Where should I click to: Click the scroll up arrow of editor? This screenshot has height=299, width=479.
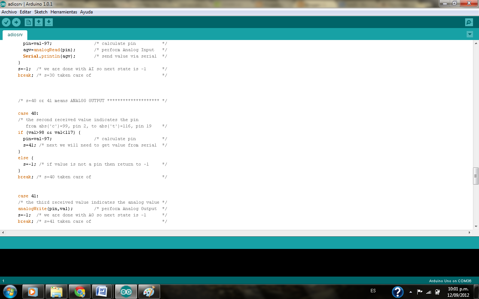tap(476, 43)
